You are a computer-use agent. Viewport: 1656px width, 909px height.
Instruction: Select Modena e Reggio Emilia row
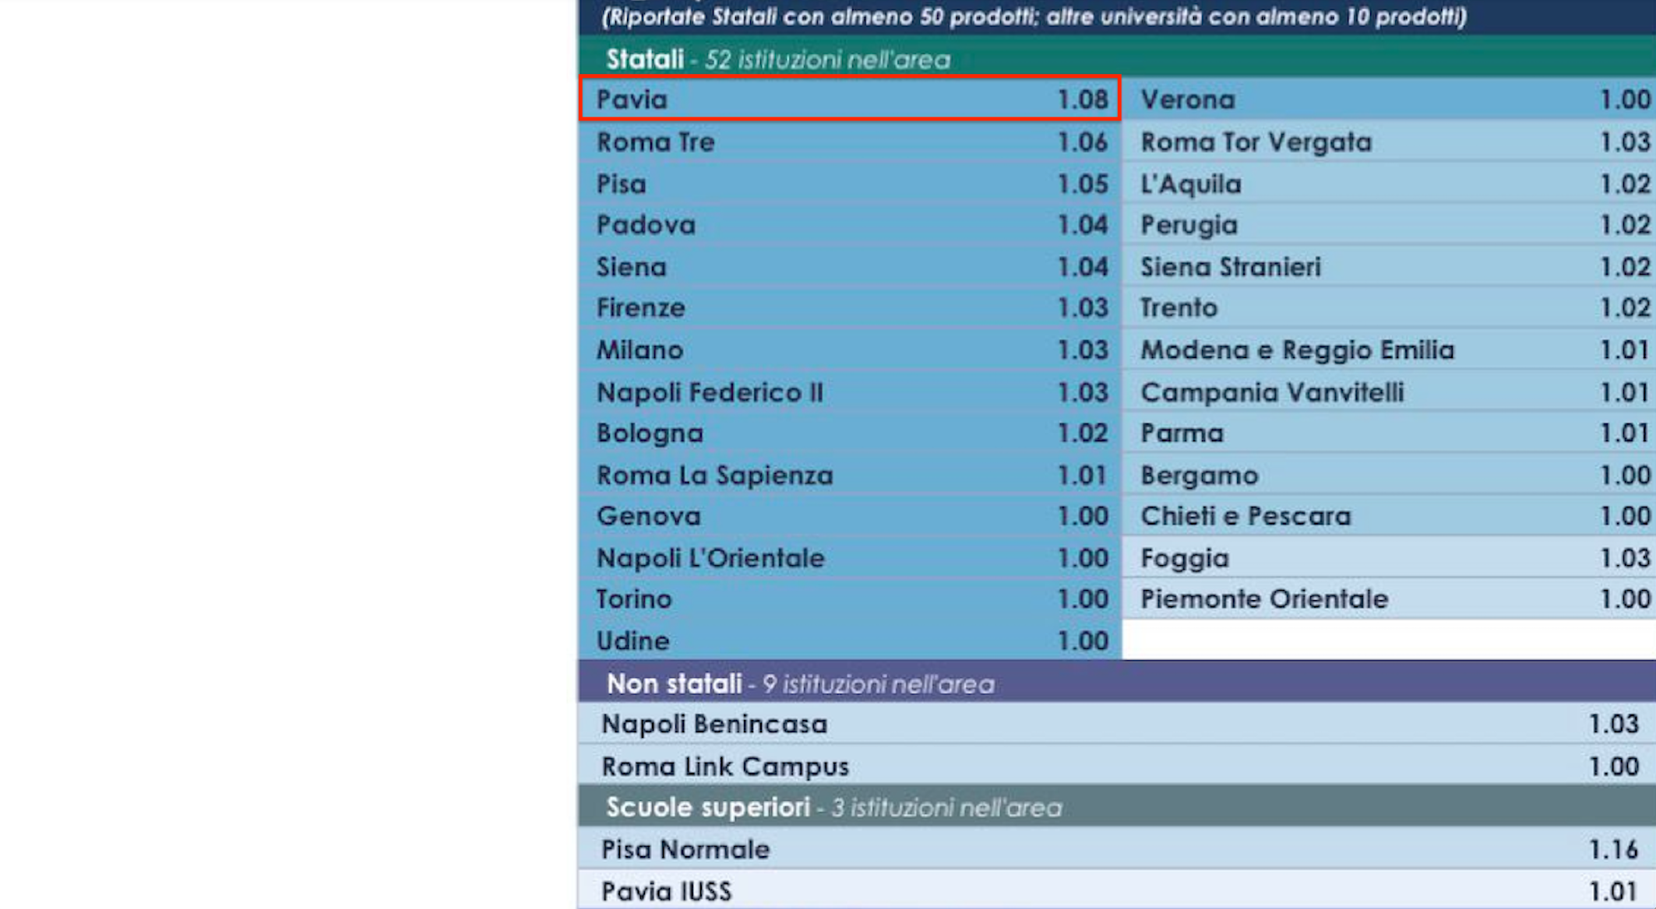[x=1389, y=350]
